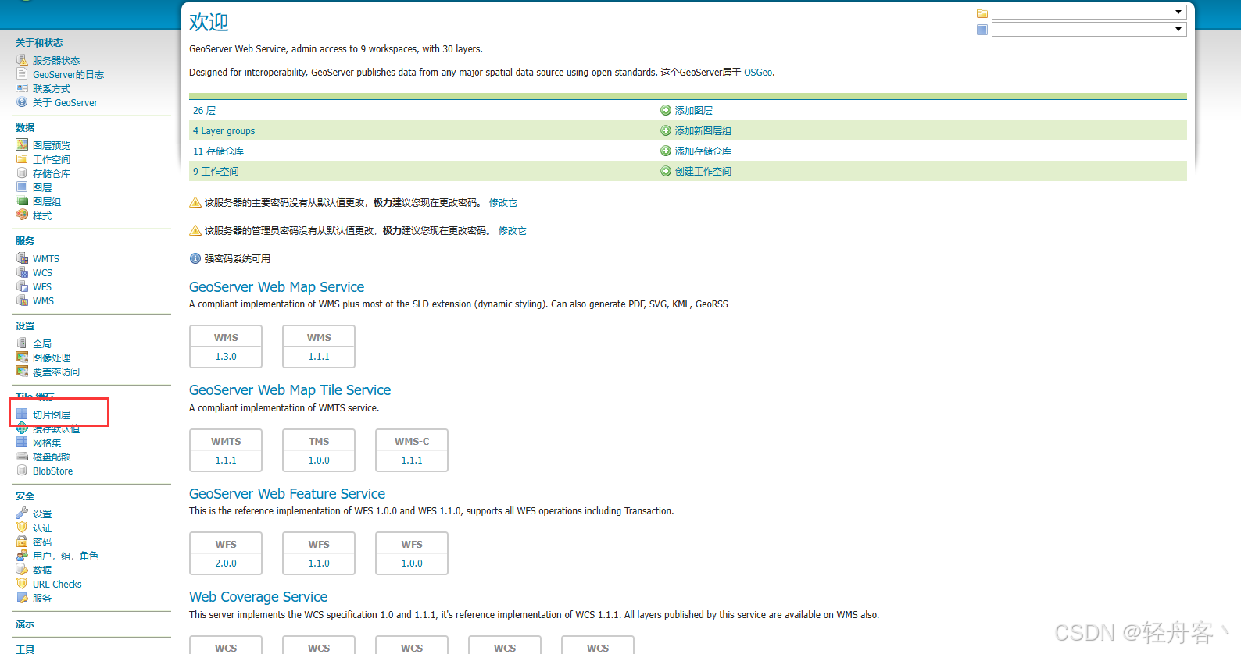Click the contact information card icon
The height and width of the screenshot is (654, 1241).
[x=22, y=88]
